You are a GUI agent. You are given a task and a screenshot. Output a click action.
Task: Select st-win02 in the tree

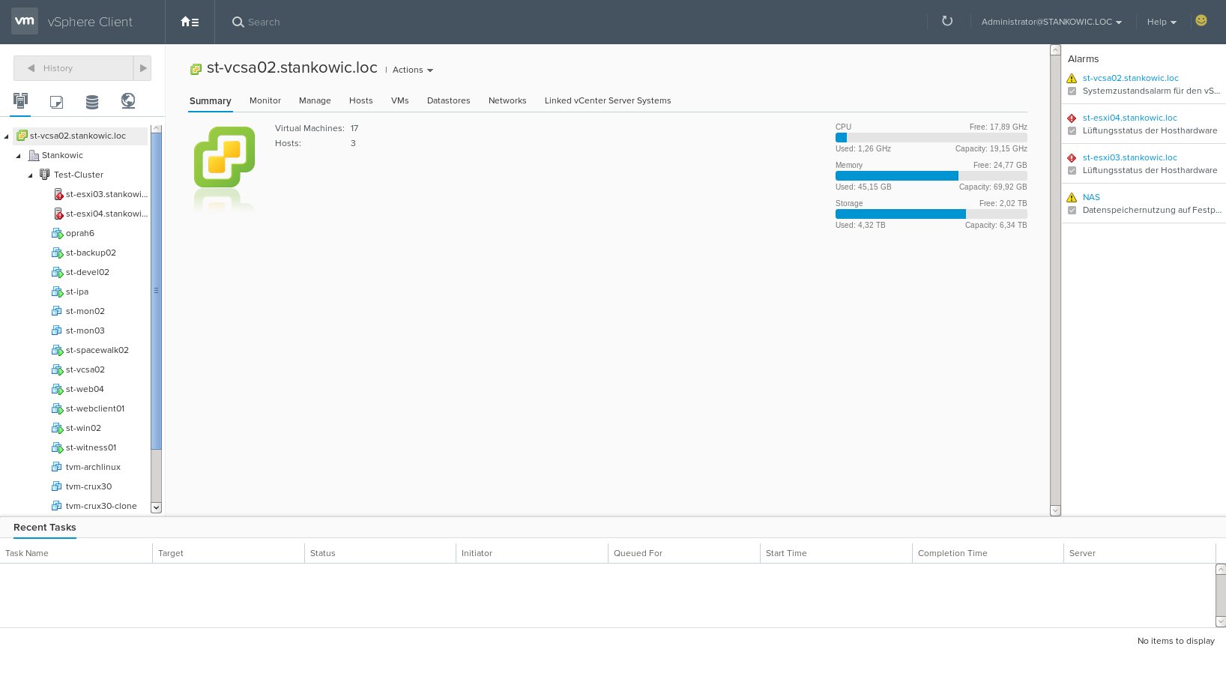click(83, 428)
